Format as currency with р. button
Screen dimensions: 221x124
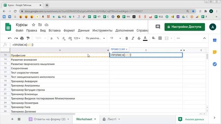click(x=52, y=38)
